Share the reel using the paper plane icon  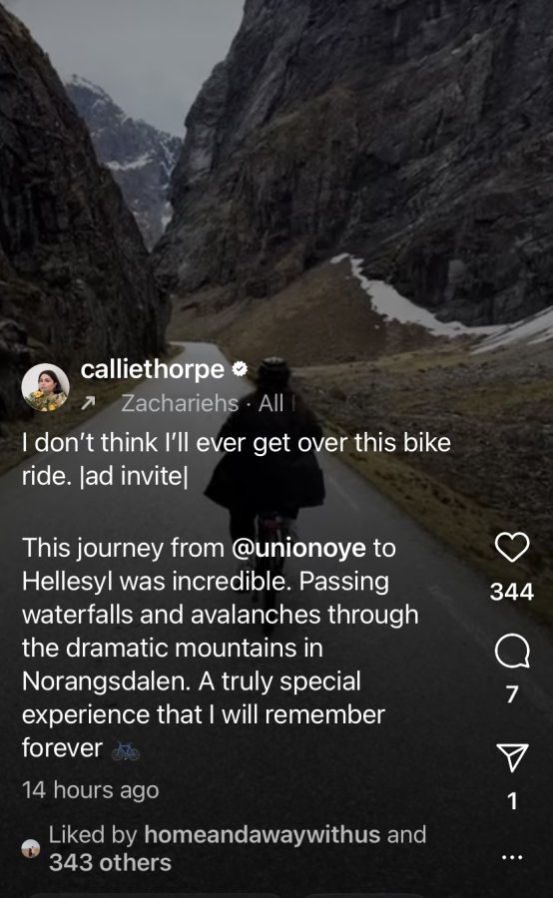pyautogui.click(x=512, y=757)
